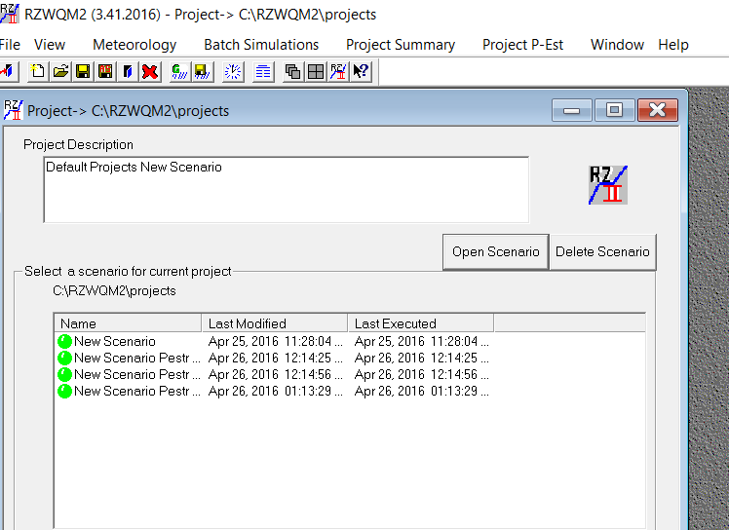Open the View menu
The width and height of the screenshot is (729, 530).
point(50,45)
